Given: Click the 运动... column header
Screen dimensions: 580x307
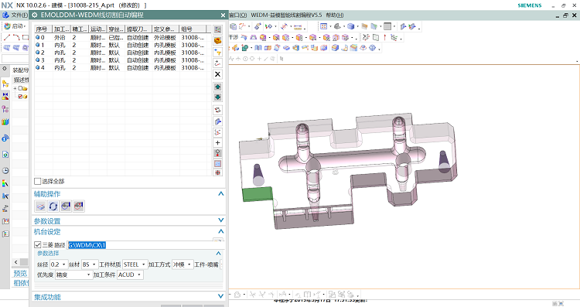Looking at the screenshot, I should [x=97, y=29].
